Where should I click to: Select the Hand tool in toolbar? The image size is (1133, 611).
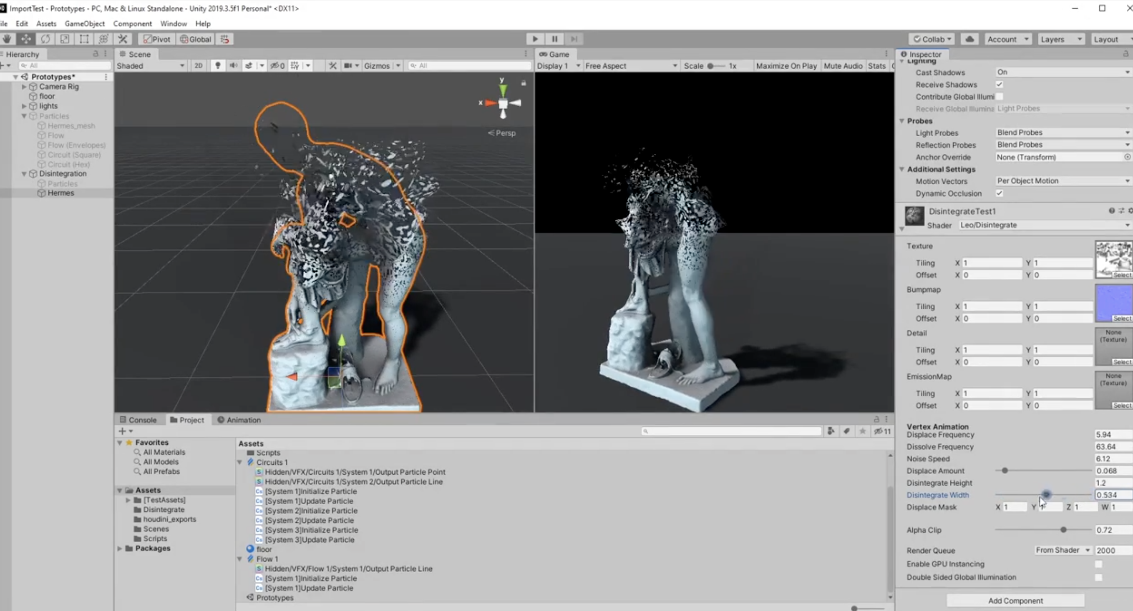point(7,39)
